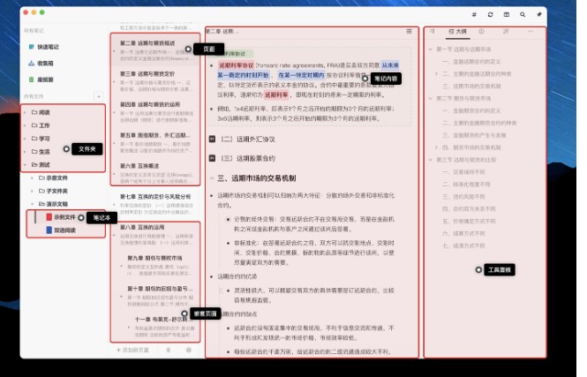
Task: Collapse 第一节 远期与远期市场 in outline
Action: pos(430,49)
